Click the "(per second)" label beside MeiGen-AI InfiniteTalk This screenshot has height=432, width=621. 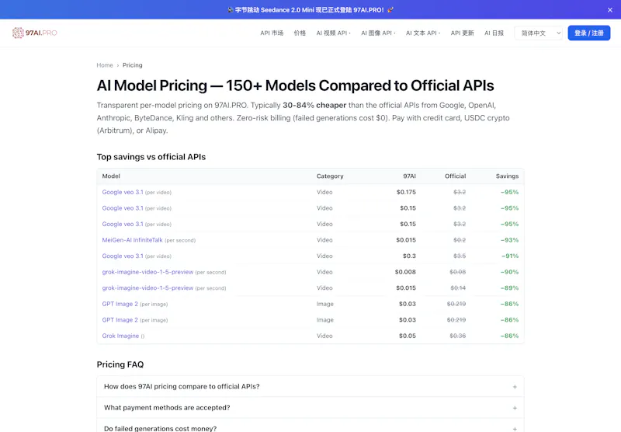coord(180,240)
